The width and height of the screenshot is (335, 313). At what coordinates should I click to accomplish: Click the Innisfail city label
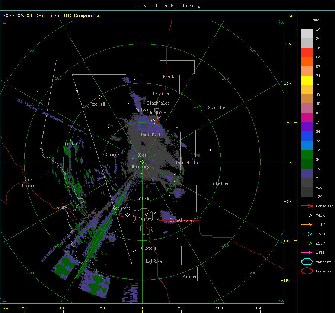[150, 135]
